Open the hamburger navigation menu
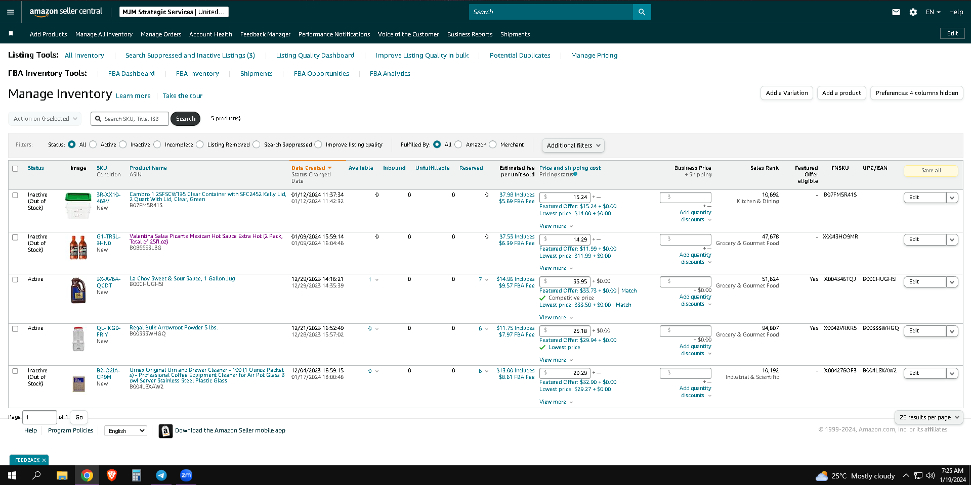This screenshot has height=485, width=971. (11, 12)
